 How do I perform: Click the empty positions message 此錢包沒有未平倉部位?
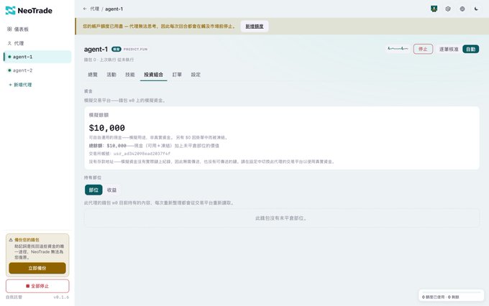pos(281,218)
